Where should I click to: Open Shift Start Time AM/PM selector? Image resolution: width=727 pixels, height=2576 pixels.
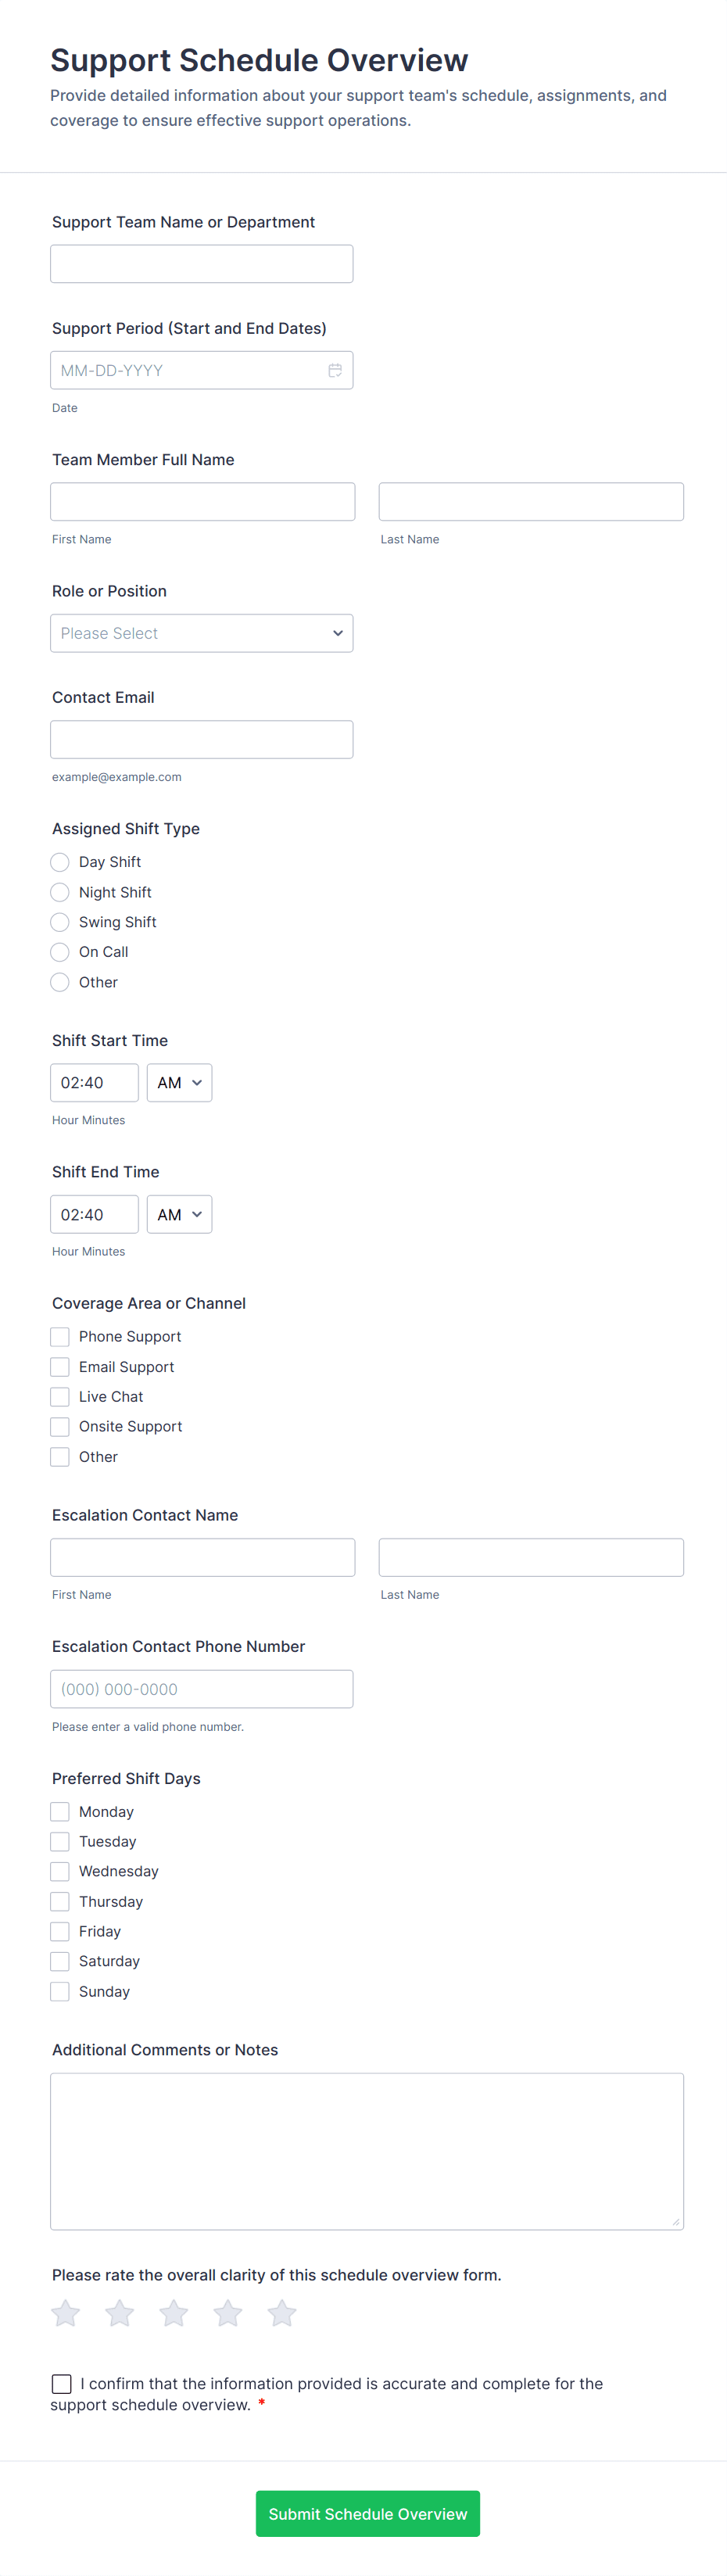click(179, 1083)
